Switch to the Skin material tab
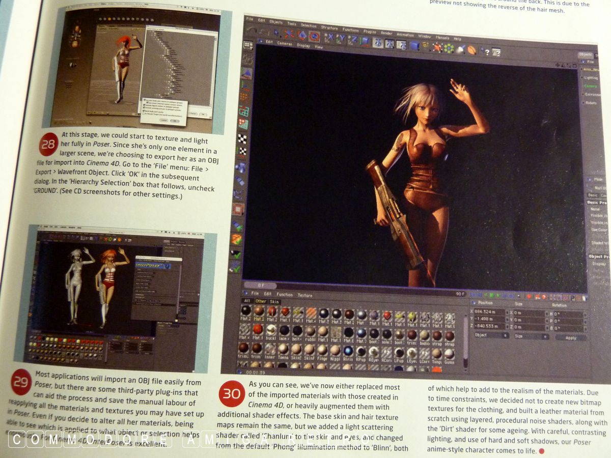The image size is (611, 458). pos(274,302)
